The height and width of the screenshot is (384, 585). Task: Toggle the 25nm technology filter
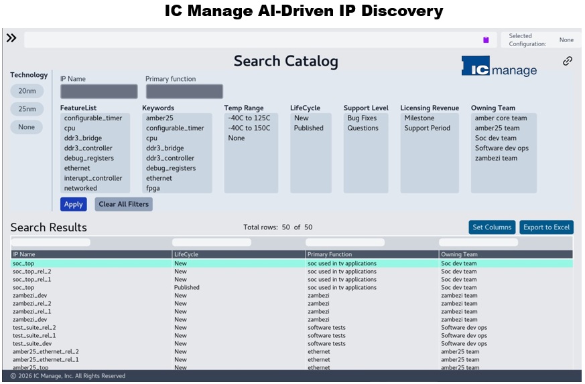27,109
